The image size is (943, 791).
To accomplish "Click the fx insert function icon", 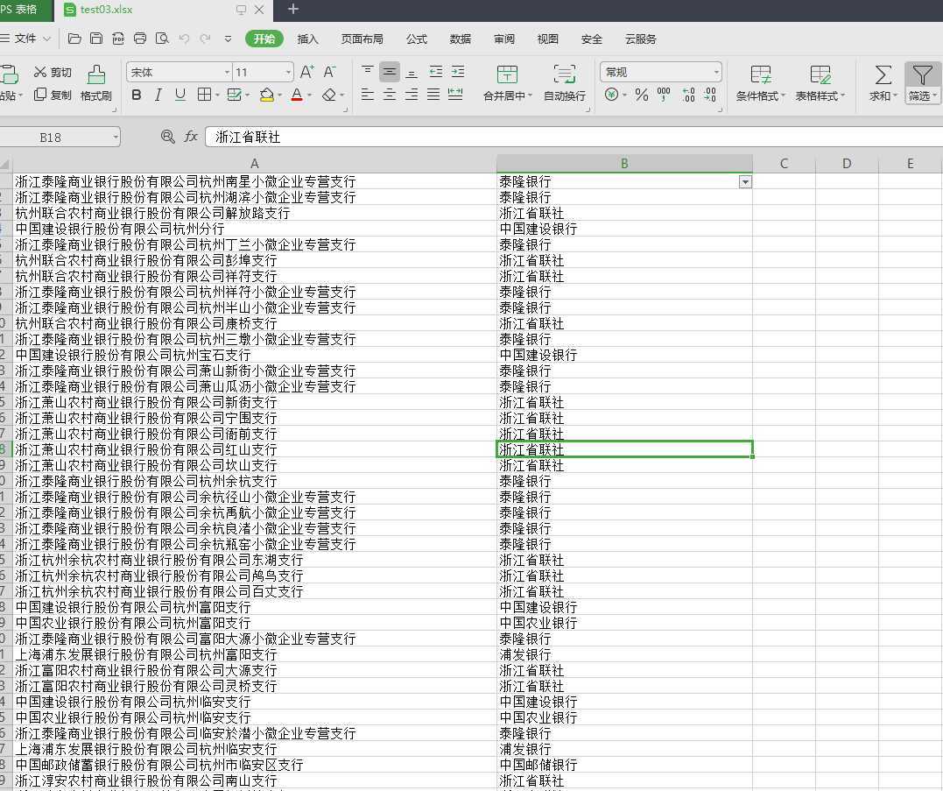I will click(191, 137).
